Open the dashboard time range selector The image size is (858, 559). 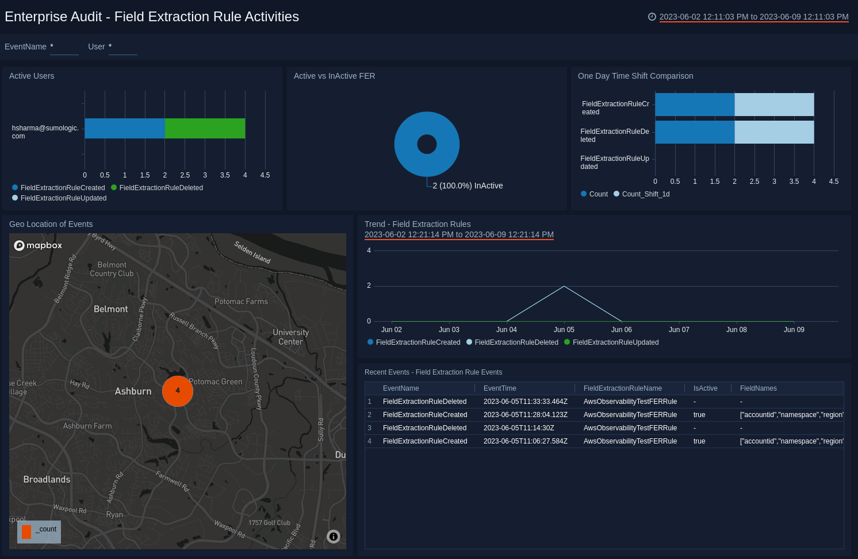coord(753,17)
